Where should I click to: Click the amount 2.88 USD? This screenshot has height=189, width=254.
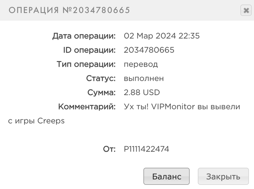point(142,92)
